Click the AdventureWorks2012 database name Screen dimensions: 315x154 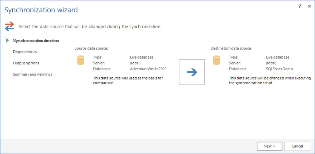[148, 69]
